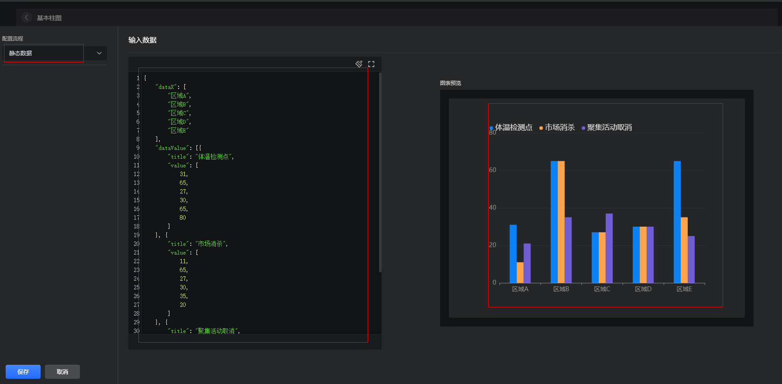This screenshot has height=384, width=782.
Task: Click the 基本柱图 title text
Action: [49, 18]
